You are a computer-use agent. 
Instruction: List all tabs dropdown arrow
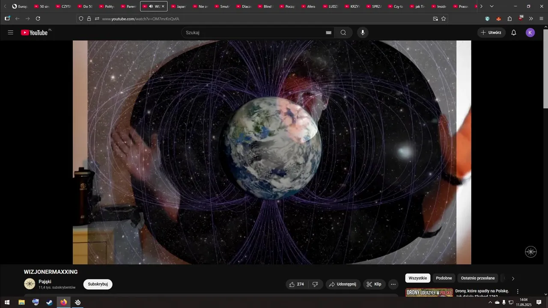click(x=491, y=6)
